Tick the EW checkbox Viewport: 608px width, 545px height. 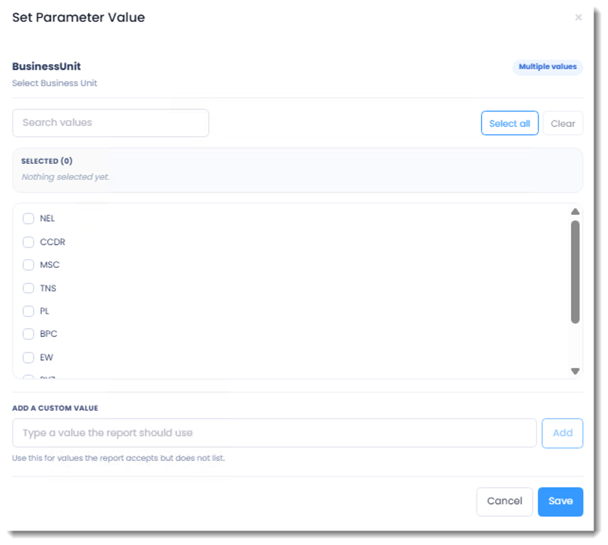click(x=28, y=357)
